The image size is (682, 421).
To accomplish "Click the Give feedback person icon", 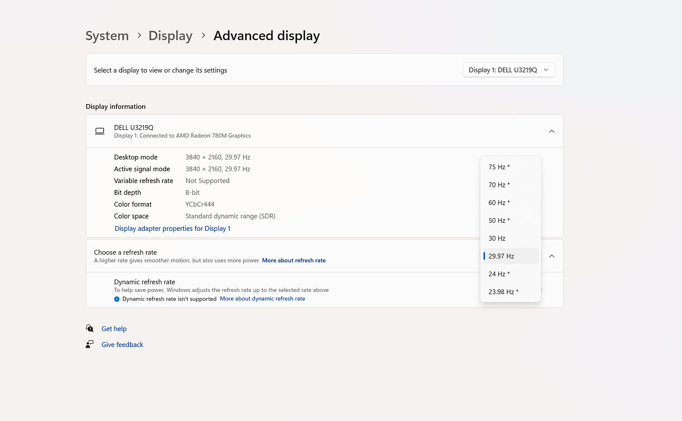I will pos(90,344).
